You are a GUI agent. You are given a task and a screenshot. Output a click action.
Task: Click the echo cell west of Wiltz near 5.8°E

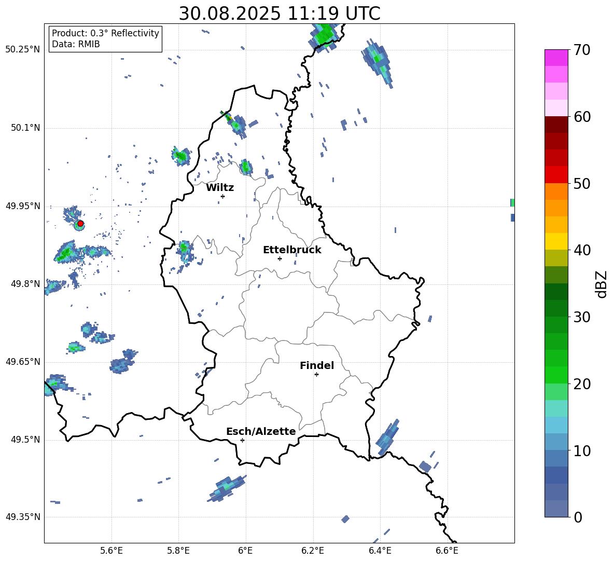(x=181, y=156)
